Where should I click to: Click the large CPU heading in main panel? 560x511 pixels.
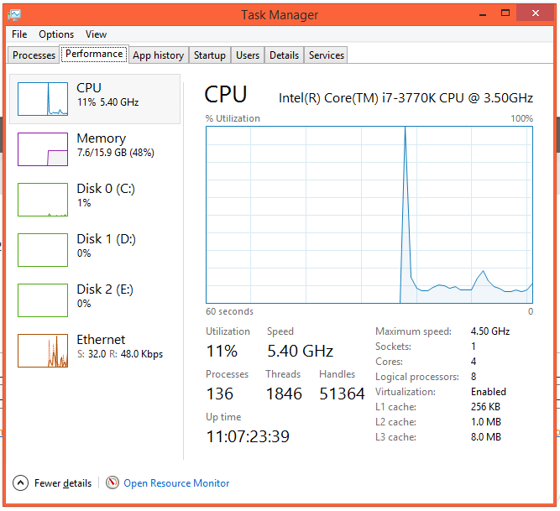click(226, 95)
